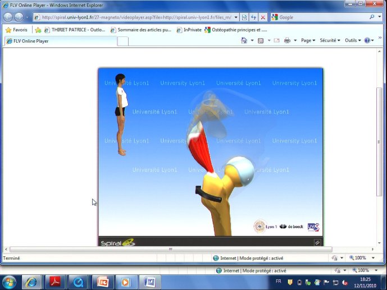
Task: Open Internet Explorer from taskbar
Action: tap(31, 282)
